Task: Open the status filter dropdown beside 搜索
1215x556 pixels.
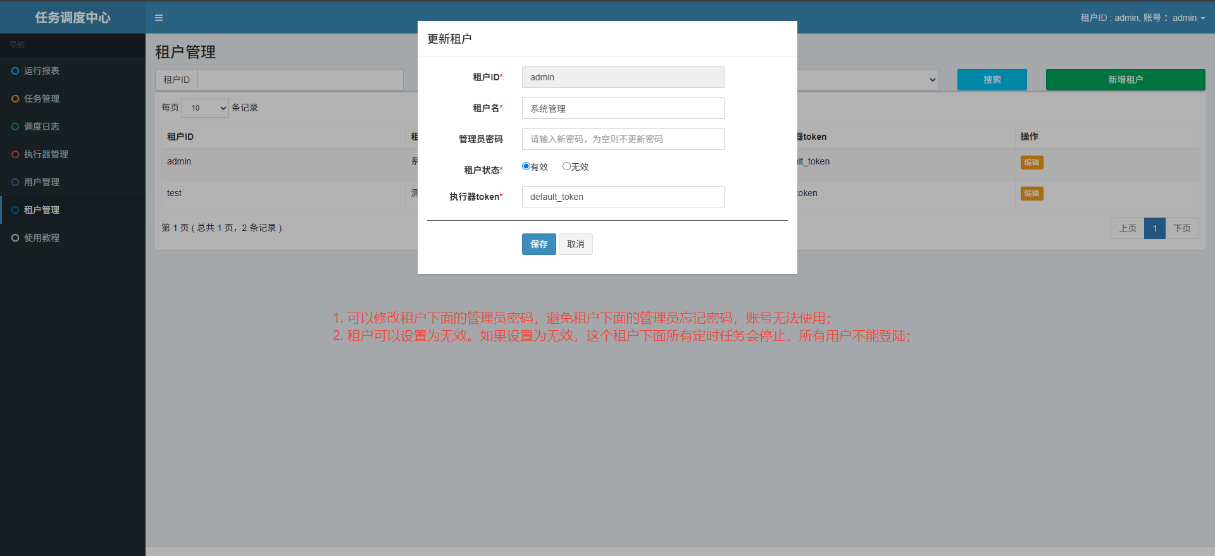Action: pos(867,80)
